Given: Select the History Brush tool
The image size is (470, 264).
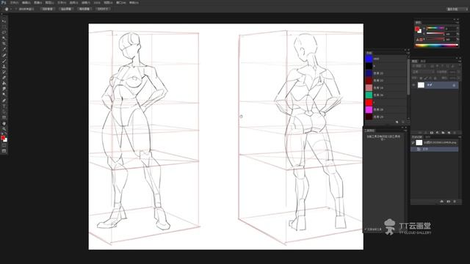Looking at the screenshot, I should tap(4, 72).
